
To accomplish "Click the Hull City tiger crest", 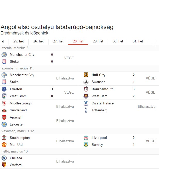I will [86, 75].
